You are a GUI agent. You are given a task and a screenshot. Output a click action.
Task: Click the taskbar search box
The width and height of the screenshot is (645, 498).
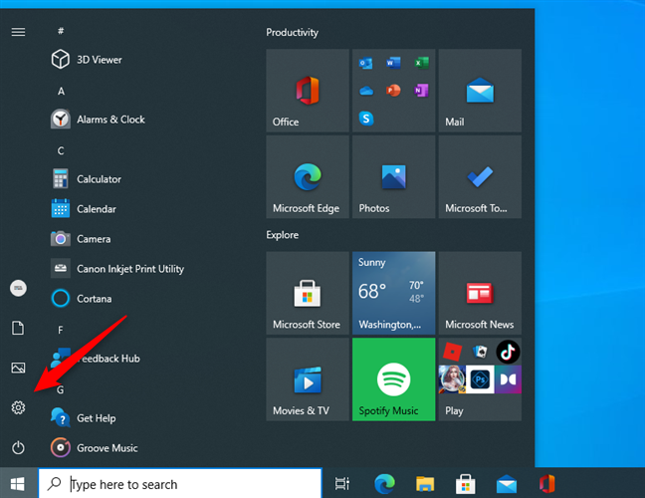180,484
